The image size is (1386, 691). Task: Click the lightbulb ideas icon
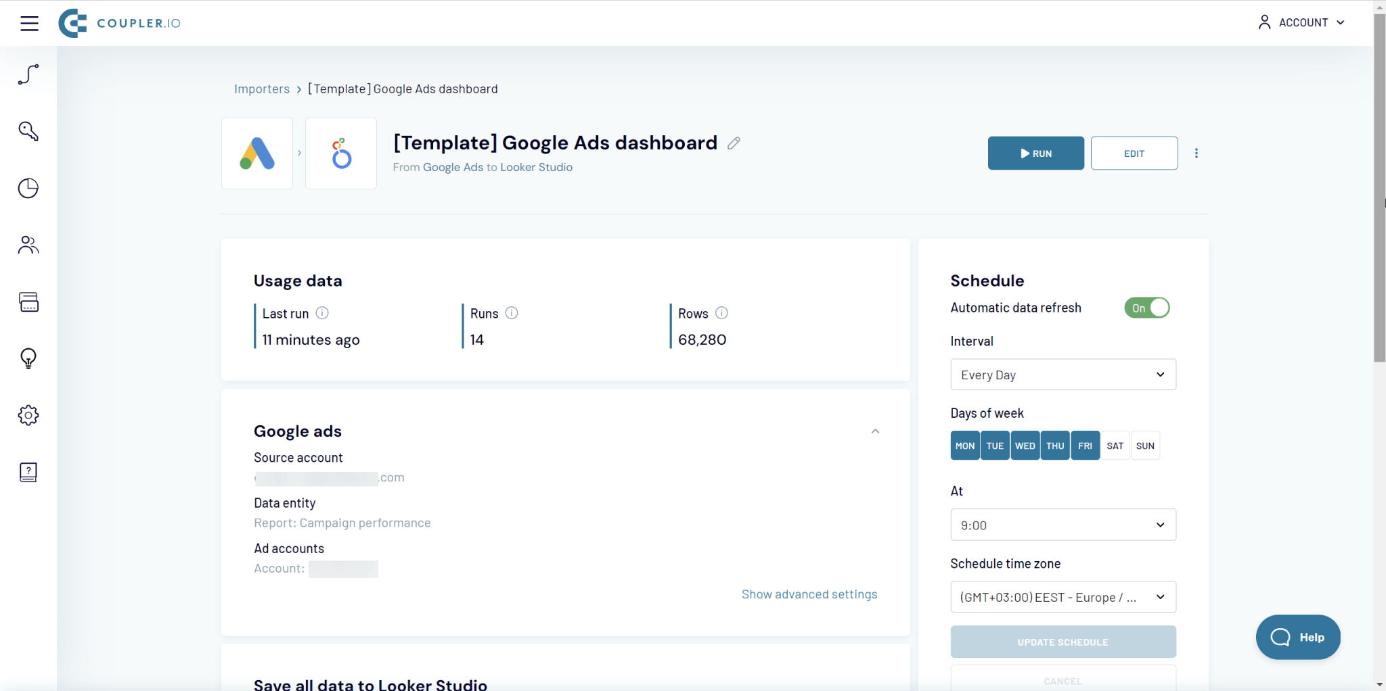[28, 358]
